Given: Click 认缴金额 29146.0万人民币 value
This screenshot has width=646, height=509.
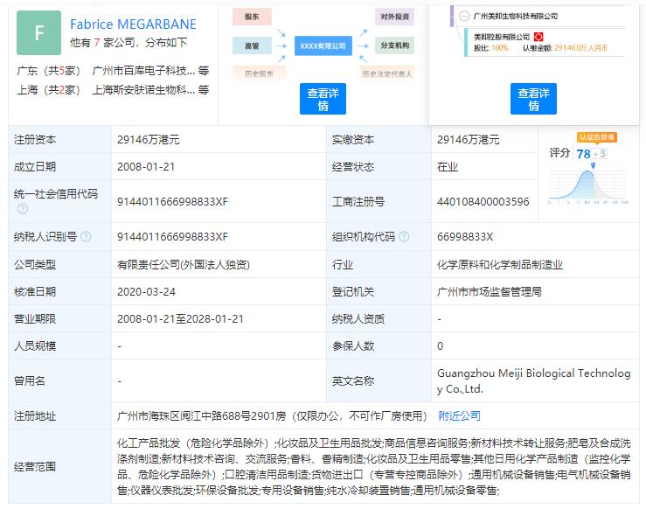Looking at the screenshot, I should point(580,48).
